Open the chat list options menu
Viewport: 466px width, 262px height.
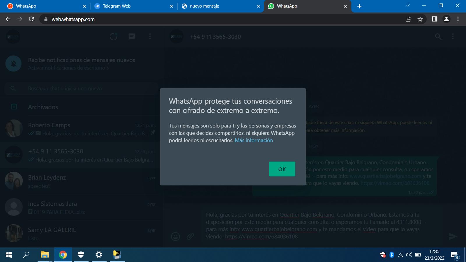coord(150,36)
